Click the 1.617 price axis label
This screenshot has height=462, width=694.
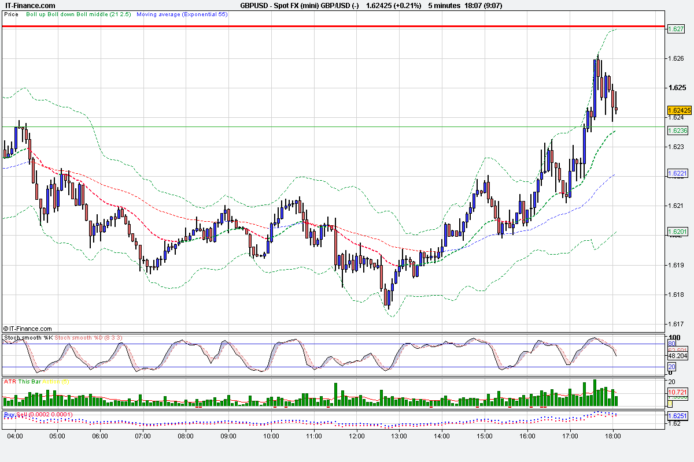tap(676, 324)
